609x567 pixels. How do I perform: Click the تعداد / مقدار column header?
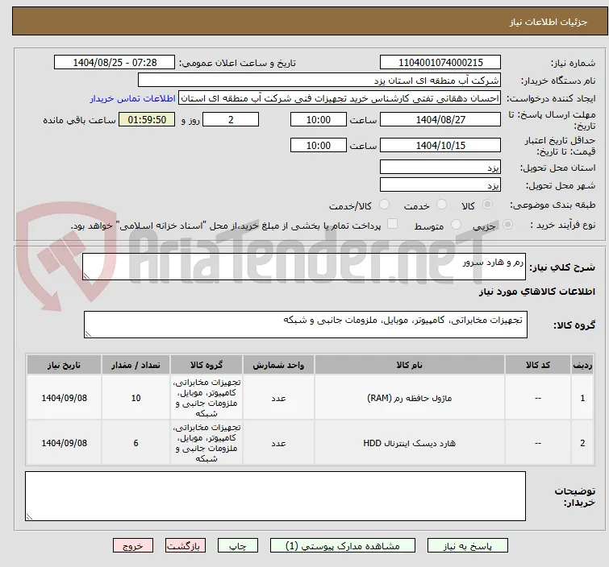[x=136, y=365]
